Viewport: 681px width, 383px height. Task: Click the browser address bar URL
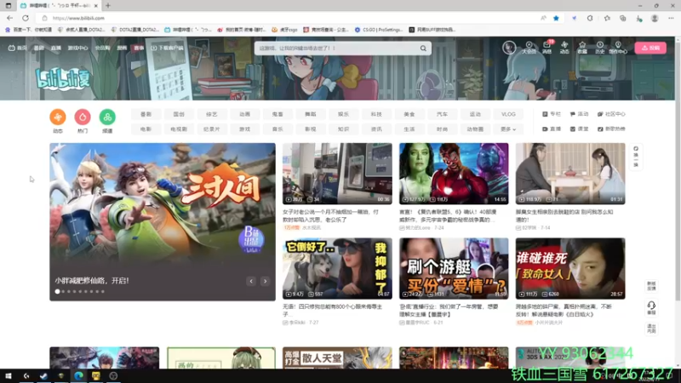pyautogui.click(x=78, y=18)
